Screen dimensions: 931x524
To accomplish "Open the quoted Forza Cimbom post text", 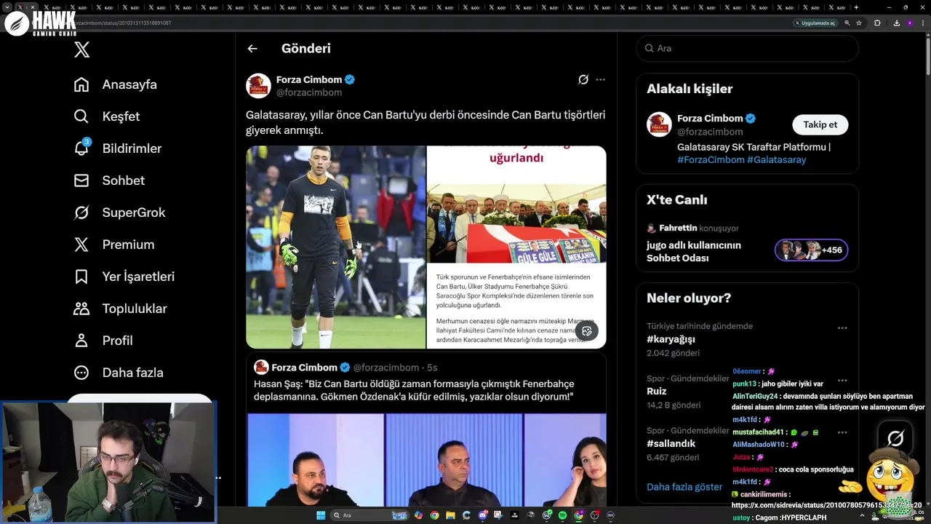I will click(414, 390).
